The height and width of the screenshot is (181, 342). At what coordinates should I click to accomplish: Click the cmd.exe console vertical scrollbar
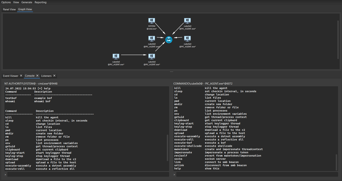167,148
